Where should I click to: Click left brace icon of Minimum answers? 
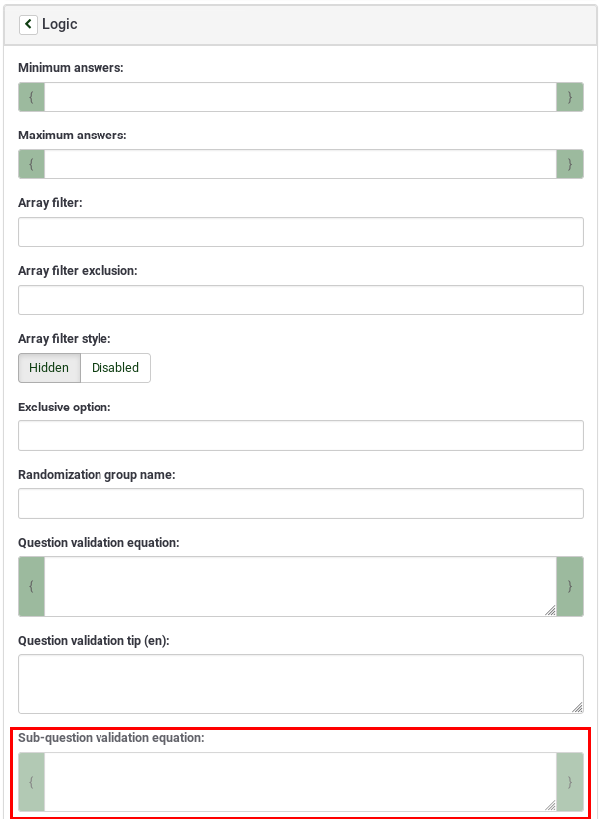tap(31, 97)
